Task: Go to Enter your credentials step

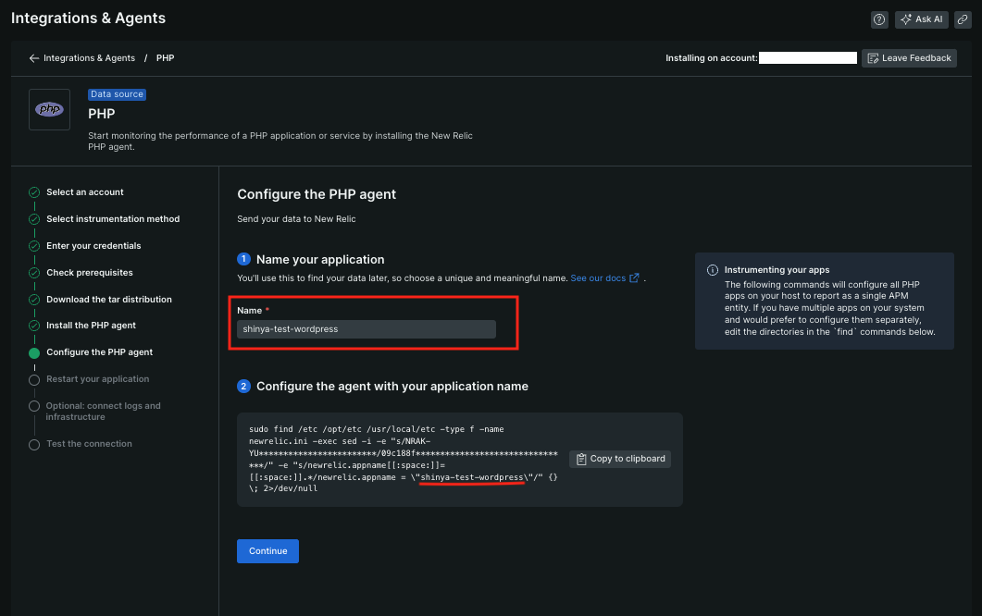Action: 93,246
